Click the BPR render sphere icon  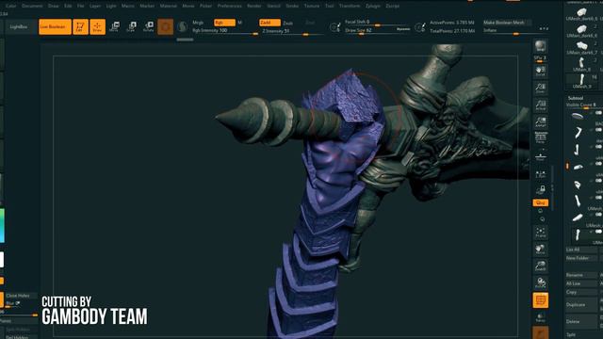tap(540, 46)
